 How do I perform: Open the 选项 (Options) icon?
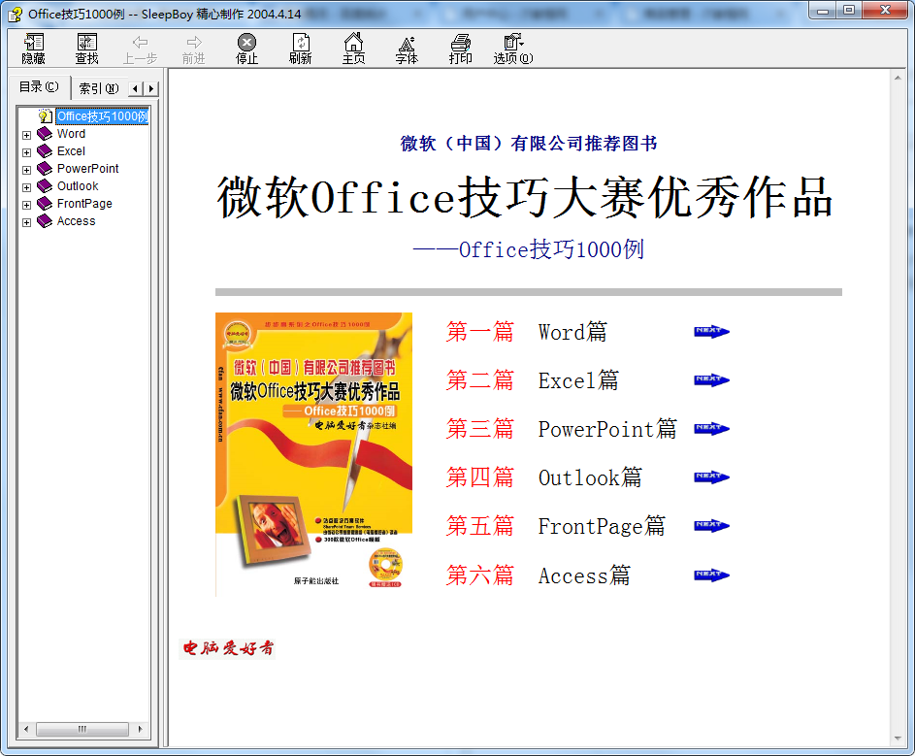pyautogui.click(x=513, y=48)
